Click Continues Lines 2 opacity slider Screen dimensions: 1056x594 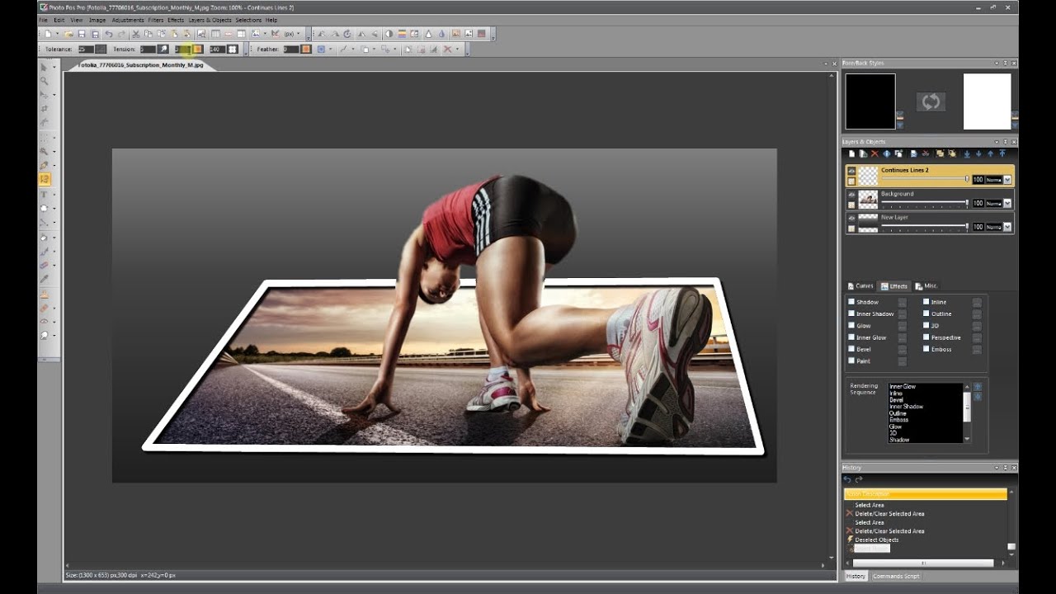[x=925, y=178]
